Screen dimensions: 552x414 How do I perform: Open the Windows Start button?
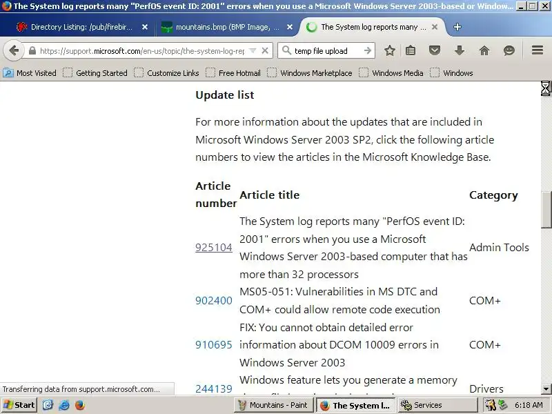(x=19, y=405)
